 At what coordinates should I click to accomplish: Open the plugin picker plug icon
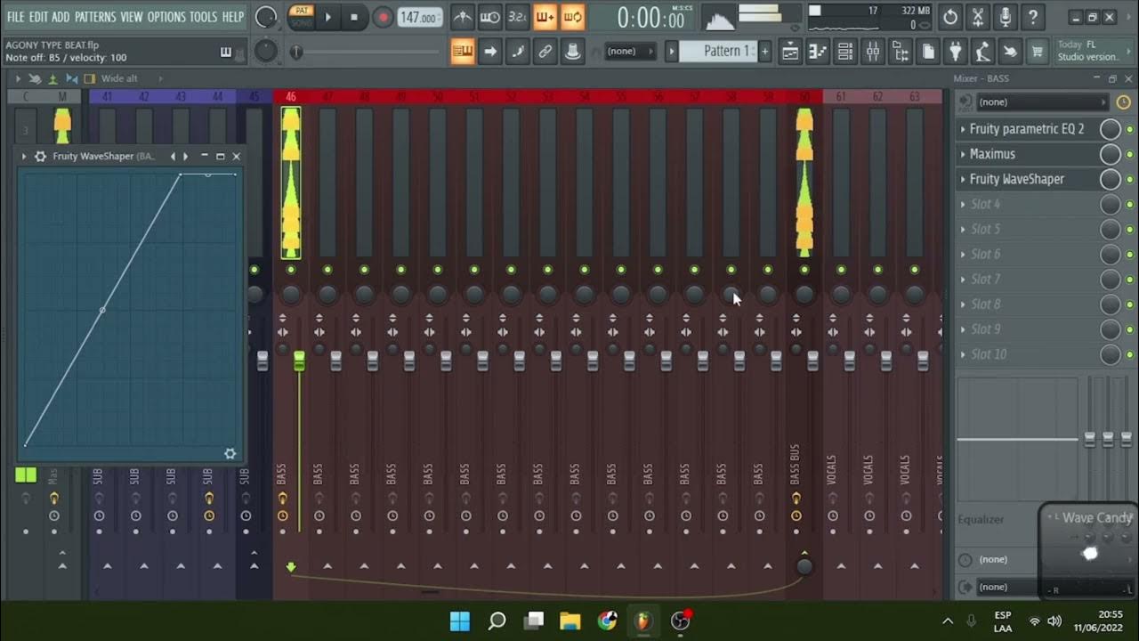coord(956,52)
